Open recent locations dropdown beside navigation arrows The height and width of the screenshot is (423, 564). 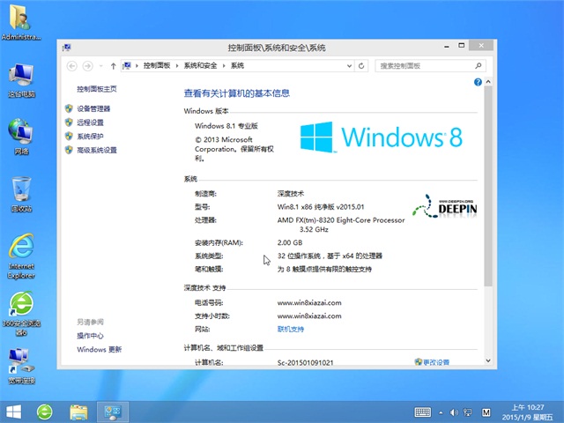tap(100, 65)
